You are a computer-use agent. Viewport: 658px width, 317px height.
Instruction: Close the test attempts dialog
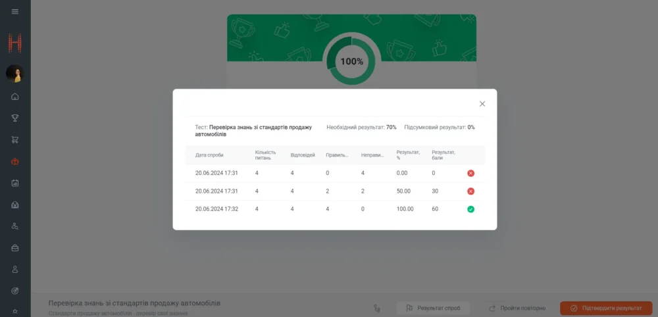(x=482, y=104)
